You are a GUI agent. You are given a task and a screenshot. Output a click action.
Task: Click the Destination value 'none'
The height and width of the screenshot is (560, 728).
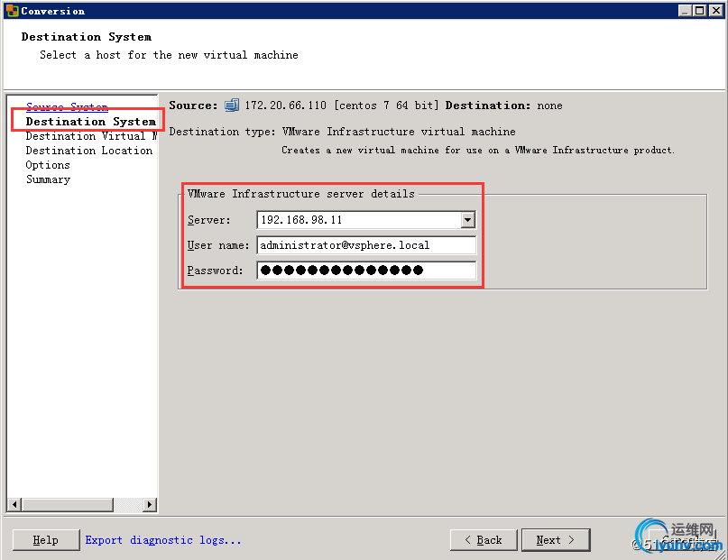pos(549,106)
